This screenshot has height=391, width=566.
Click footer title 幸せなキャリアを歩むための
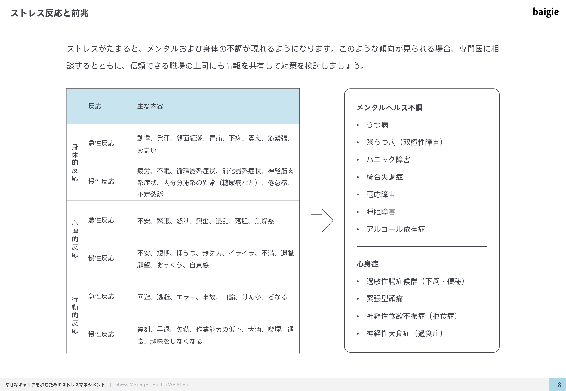click(x=55, y=384)
